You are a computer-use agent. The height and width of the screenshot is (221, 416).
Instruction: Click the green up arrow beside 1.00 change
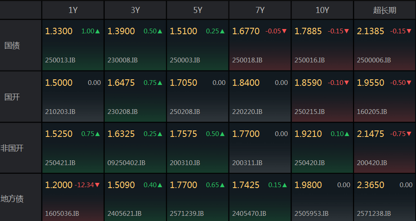point(98,31)
